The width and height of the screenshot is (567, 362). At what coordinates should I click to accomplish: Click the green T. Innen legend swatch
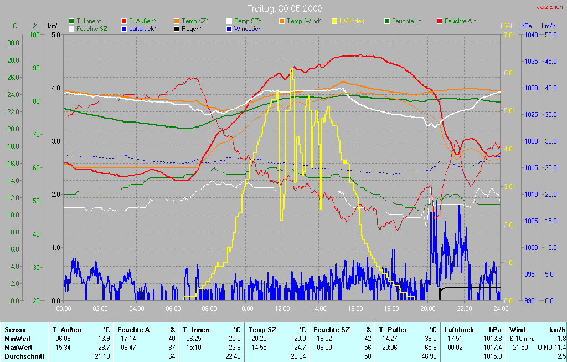click(x=71, y=22)
